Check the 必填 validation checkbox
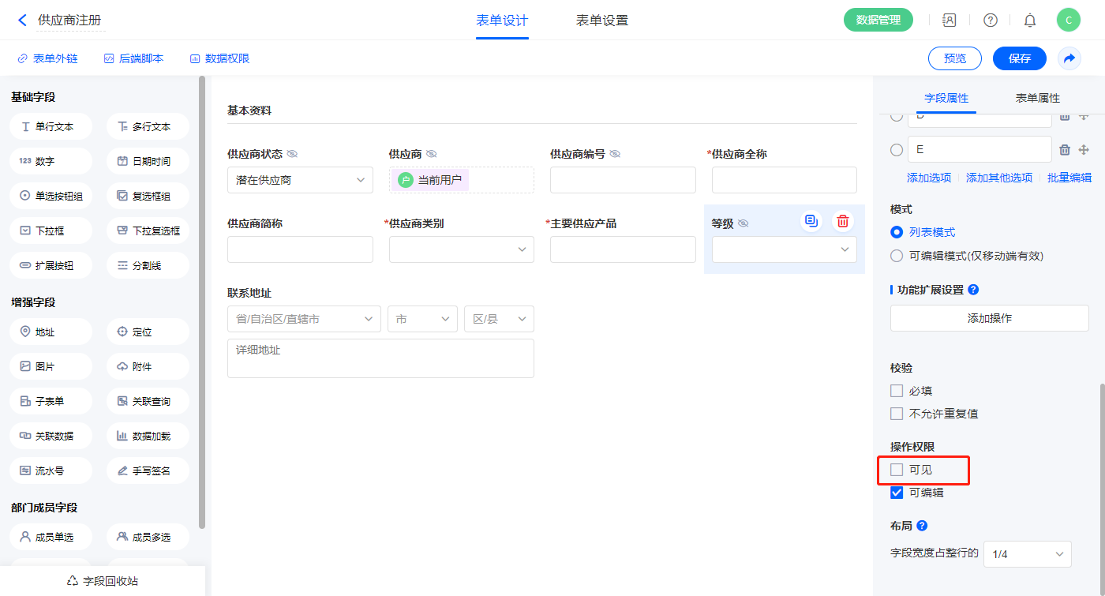The width and height of the screenshot is (1105, 596). pos(897,391)
